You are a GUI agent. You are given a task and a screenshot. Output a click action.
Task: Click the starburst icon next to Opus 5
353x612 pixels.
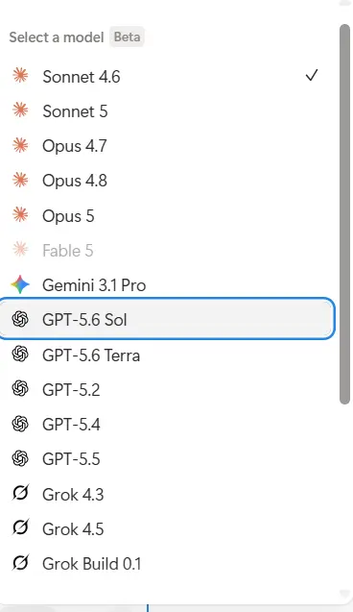(20, 215)
